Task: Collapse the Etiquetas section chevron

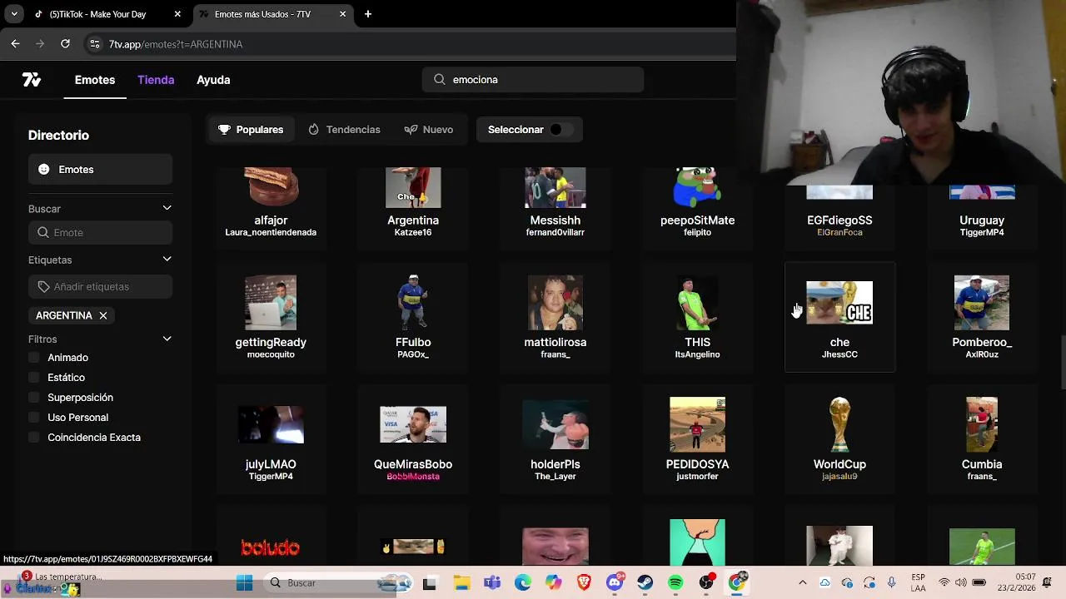Action: pyautogui.click(x=167, y=259)
